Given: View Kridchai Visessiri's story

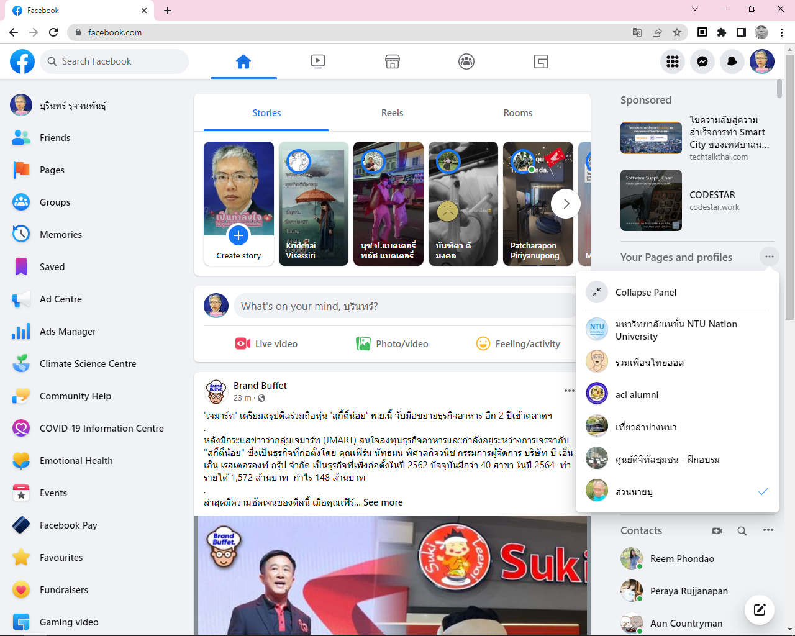Looking at the screenshot, I should [314, 204].
